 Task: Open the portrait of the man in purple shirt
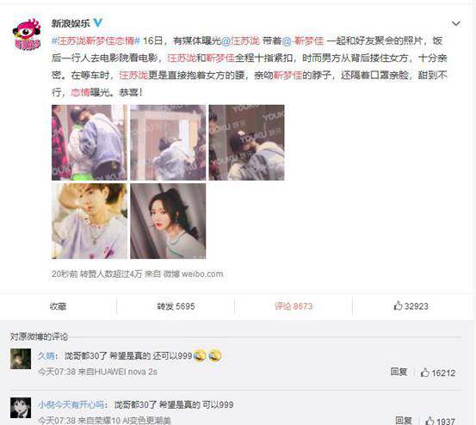tap(90, 221)
